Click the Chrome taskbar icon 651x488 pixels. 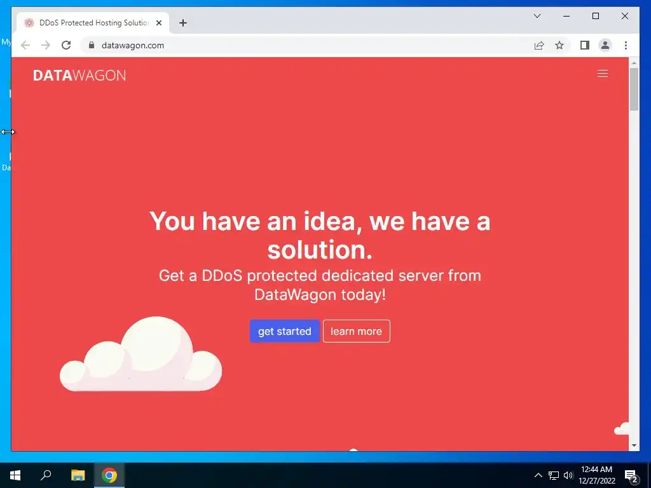pos(109,475)
